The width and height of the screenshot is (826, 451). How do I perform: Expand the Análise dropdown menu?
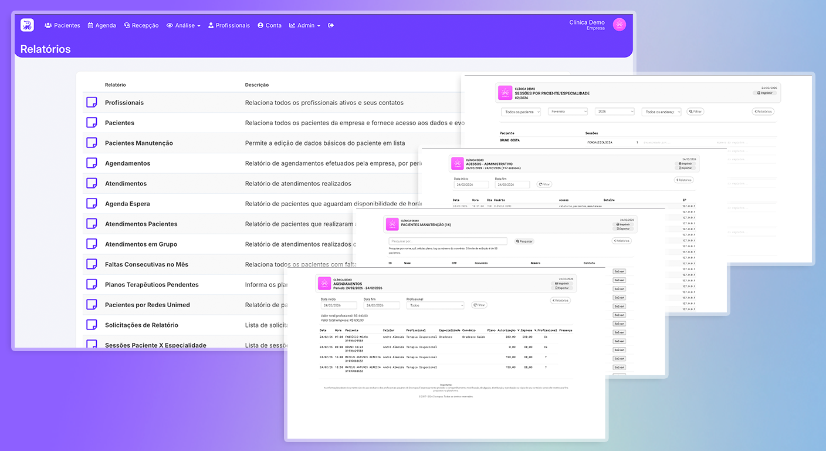coord(184,26)
